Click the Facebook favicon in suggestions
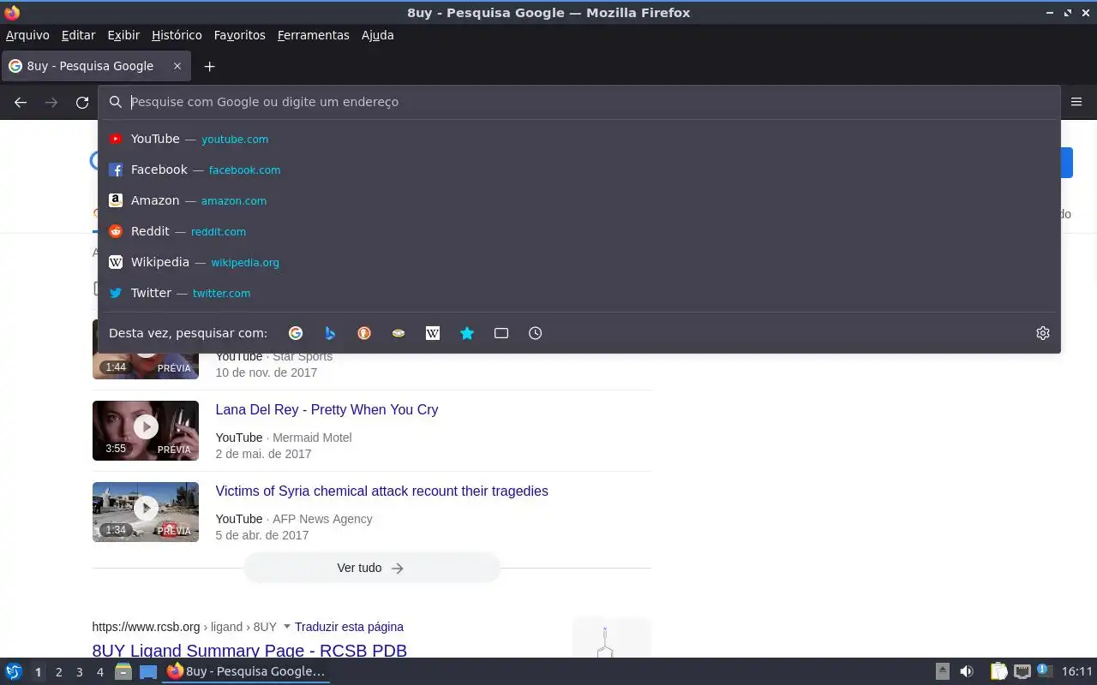The width and height of the screenshot is (1097, 685). pyautogui.click(x=116, y=170)
